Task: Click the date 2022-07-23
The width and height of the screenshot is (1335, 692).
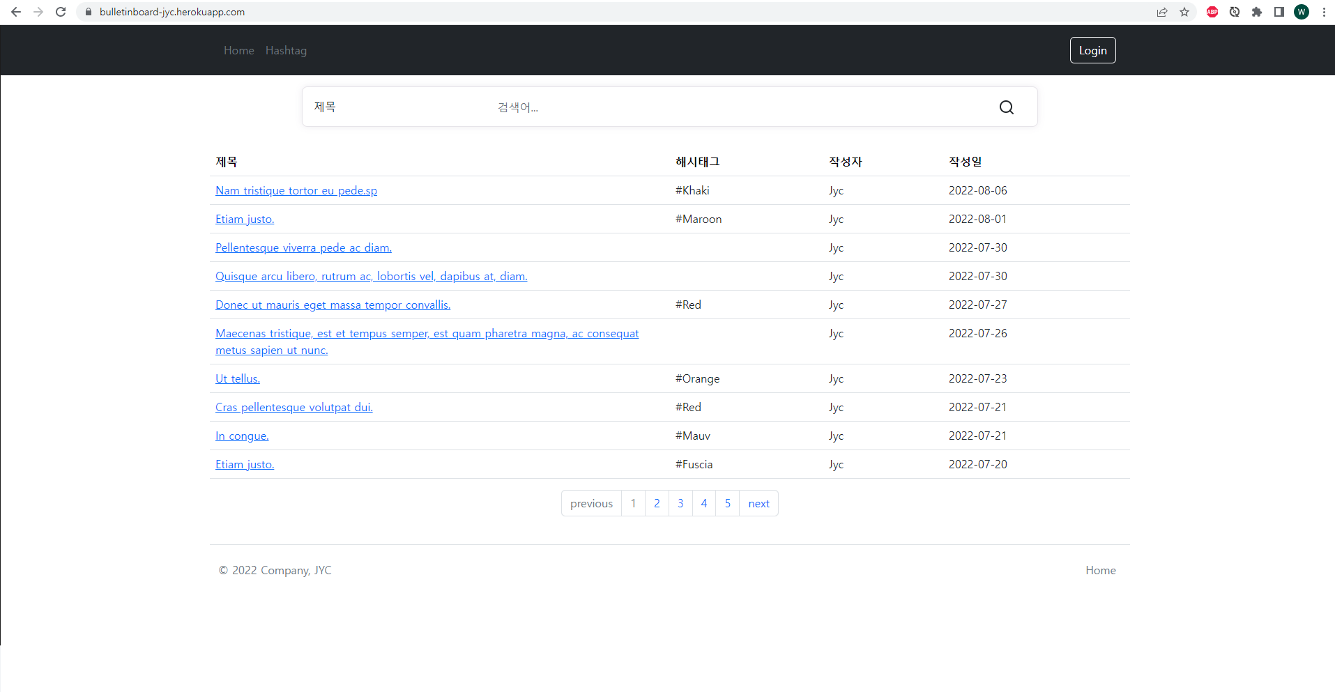Action: [977, 378]
